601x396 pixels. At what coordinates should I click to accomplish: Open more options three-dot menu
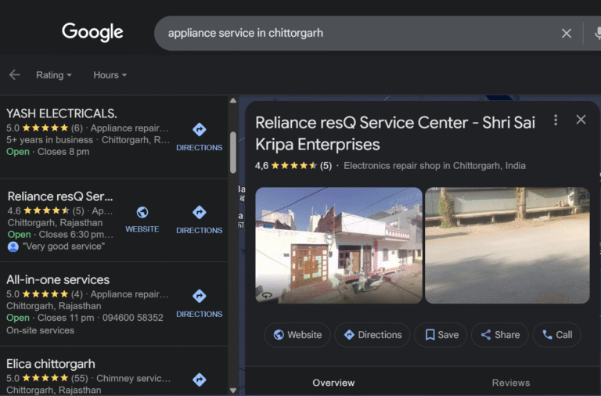click(556, 120)
